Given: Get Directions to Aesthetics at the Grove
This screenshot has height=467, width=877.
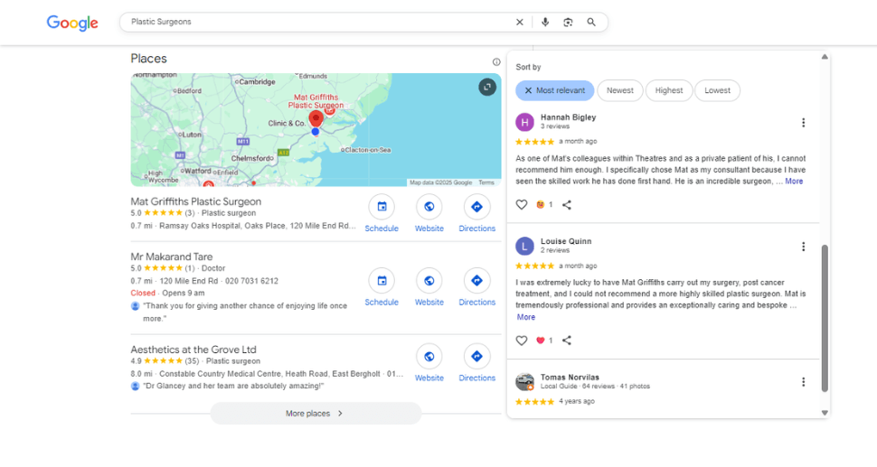Looking at the screenshot, I should (477, 357).
